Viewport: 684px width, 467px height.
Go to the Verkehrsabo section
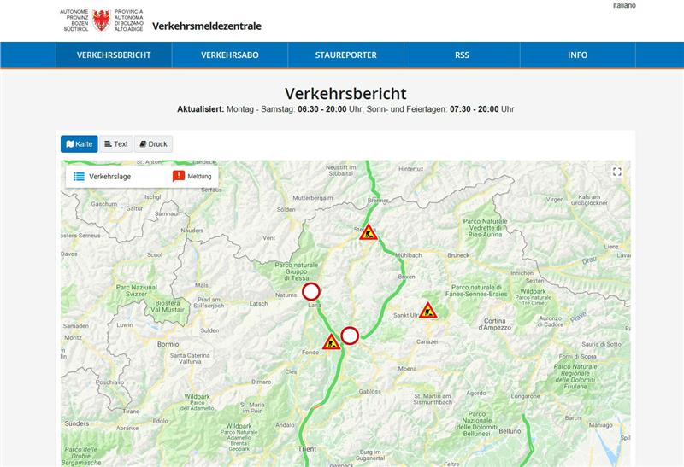[x=230, y=55]
